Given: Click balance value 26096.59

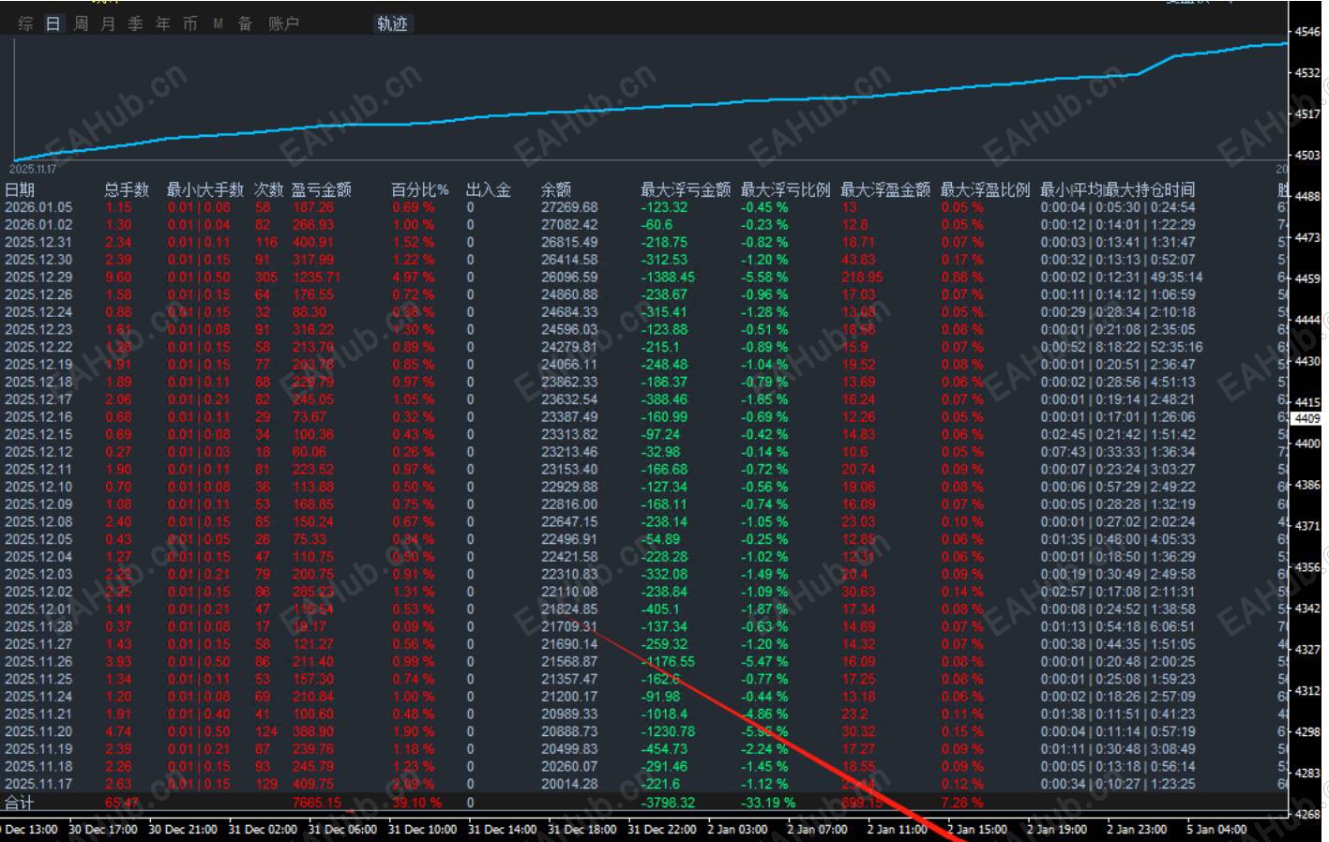Looking at the screenshot, I should point(569,278).
